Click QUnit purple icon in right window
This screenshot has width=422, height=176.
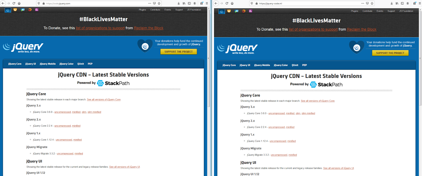coord(251,11)
